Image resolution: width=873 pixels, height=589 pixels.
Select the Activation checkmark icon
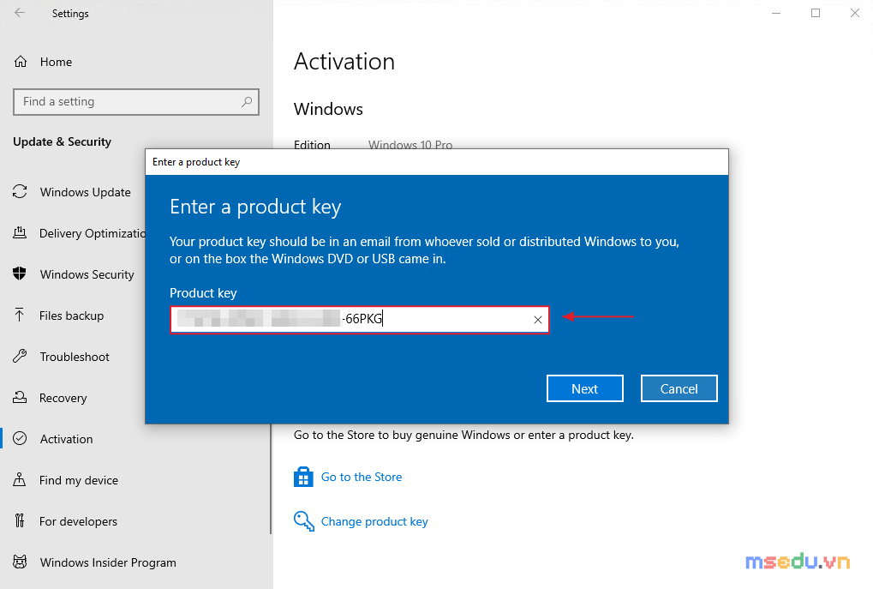(20, 439)
